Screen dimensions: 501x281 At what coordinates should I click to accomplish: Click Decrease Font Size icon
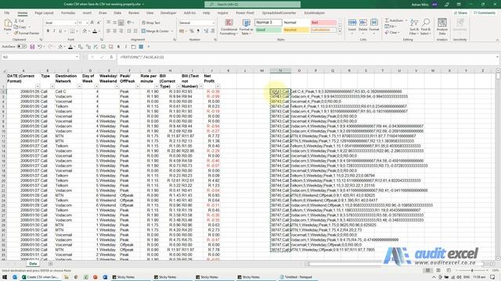[x=99, y=23]
